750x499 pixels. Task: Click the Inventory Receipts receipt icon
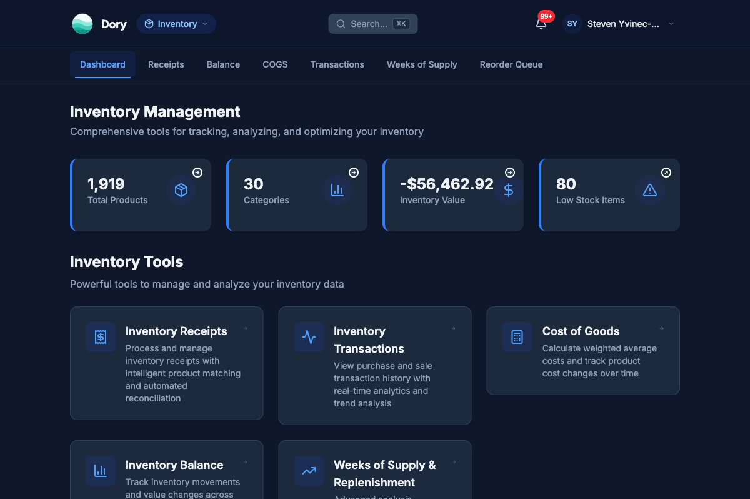pyautogui.click(x=101, y=337)
